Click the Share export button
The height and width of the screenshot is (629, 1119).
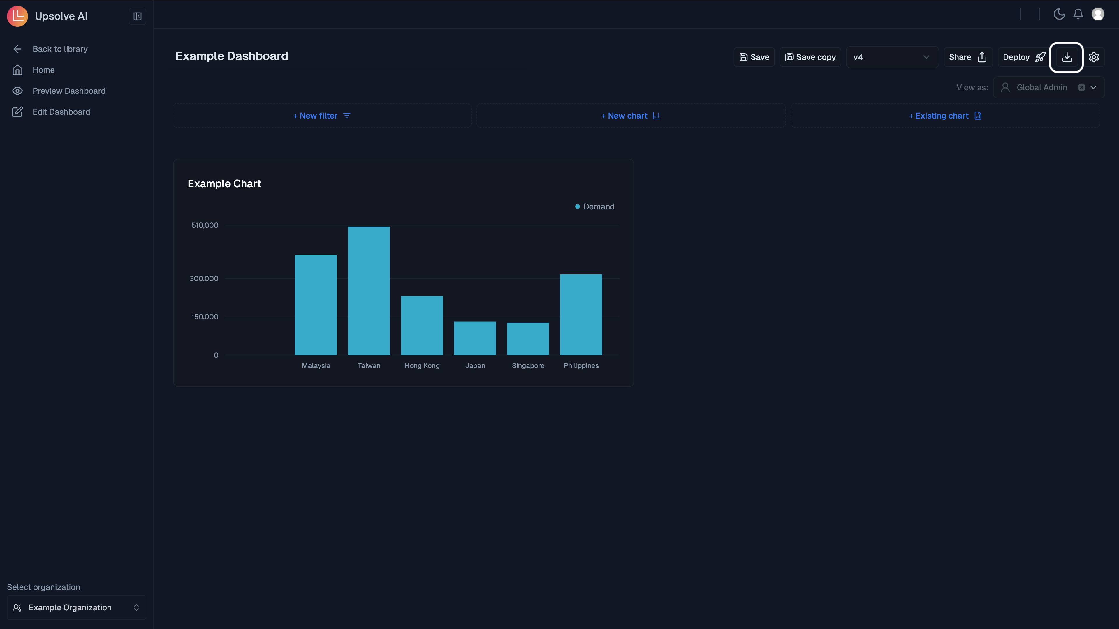[x=967, y=57]
